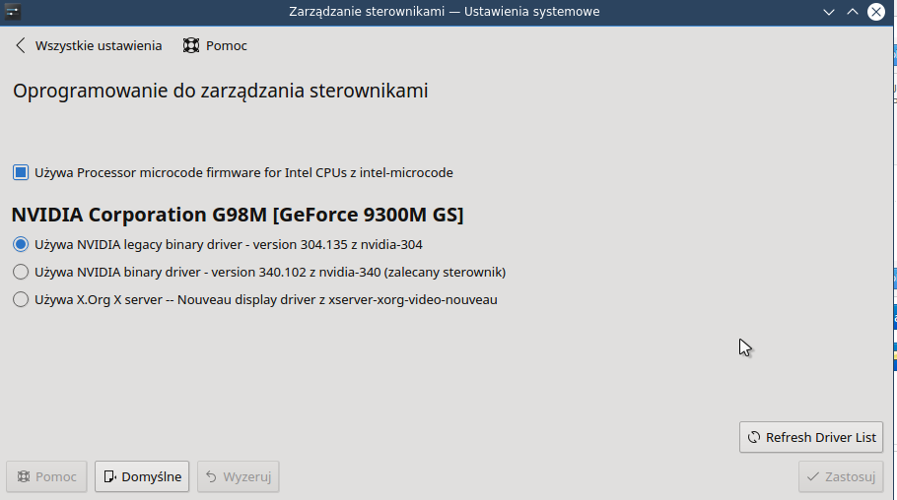This screenshot has width=897, height=500.
Task: Maximize the driver manager window
Action: tap(853, 12)
